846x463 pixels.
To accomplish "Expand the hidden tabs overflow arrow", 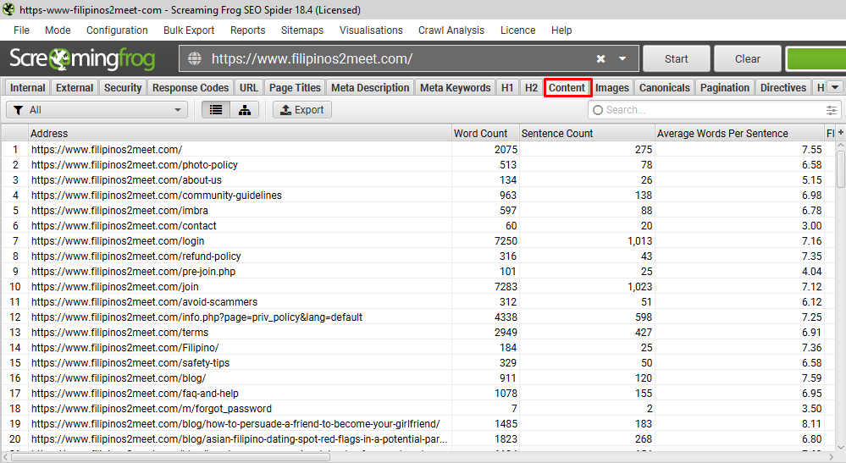I will point(835,87).
